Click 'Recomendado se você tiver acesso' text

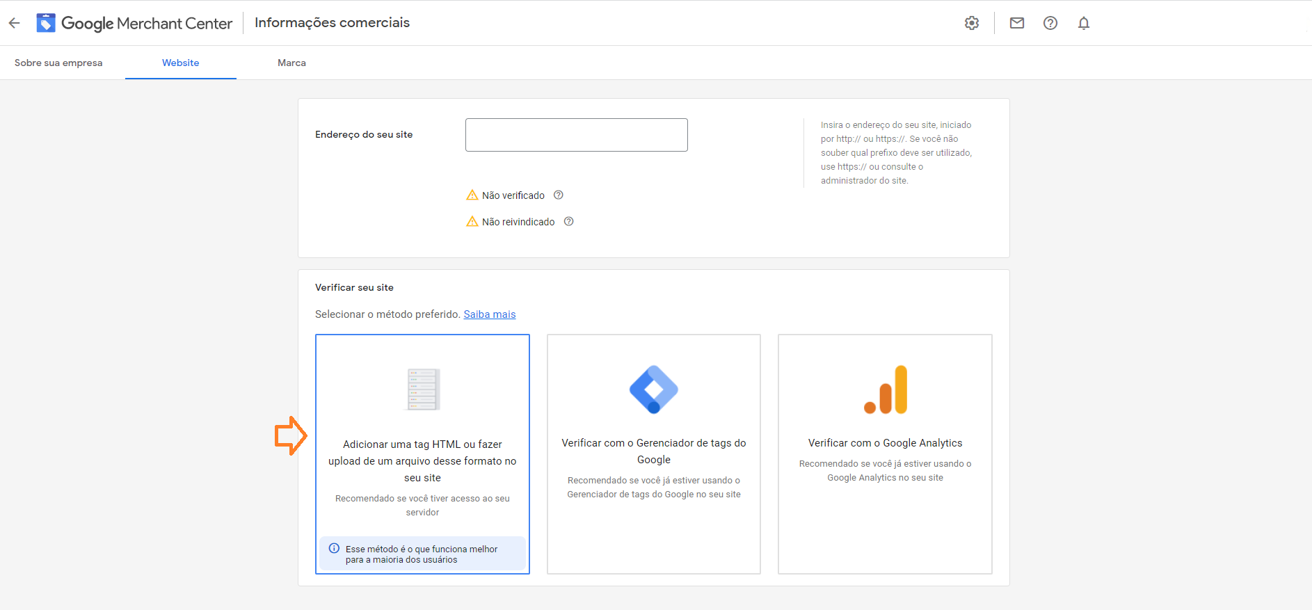pyautogui.click(x=422, y=506)
